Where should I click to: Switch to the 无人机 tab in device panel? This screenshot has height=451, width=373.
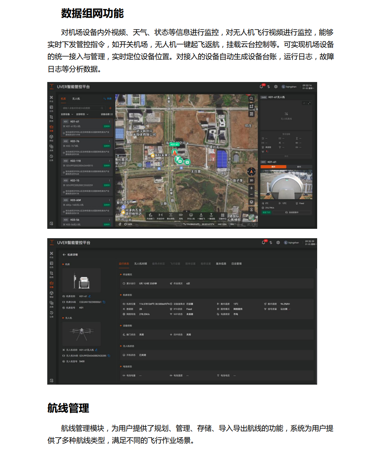pyautogui.click(x=76, y=99)
